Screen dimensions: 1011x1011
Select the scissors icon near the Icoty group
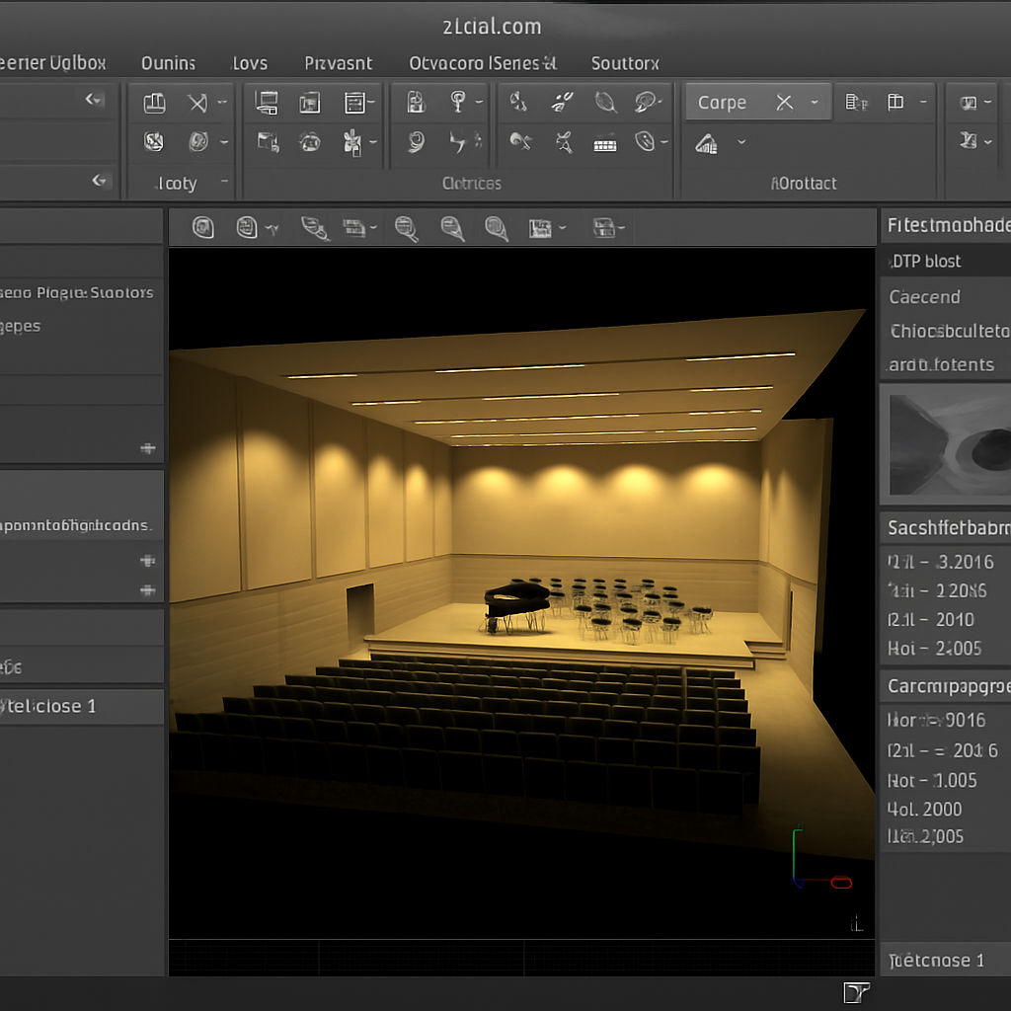pyautogui.click(x=196, y=102)
